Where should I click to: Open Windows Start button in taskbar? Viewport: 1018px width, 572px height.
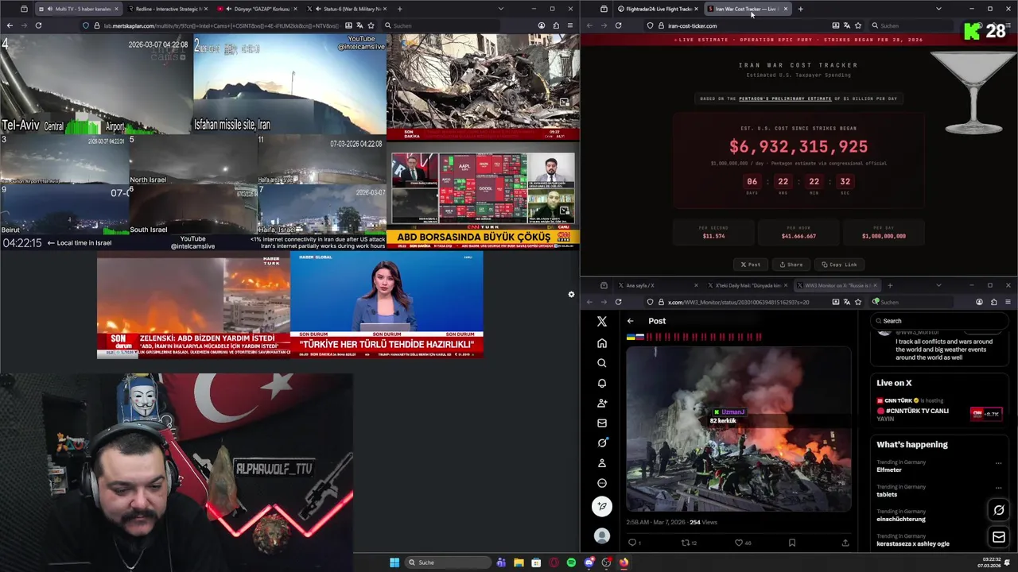coord(394,562)
